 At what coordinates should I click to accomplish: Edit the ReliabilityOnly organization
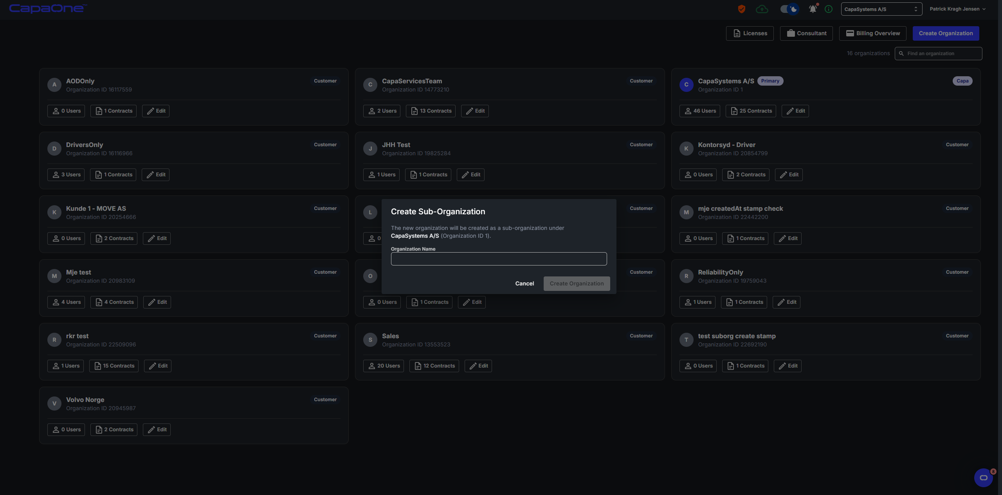(x=786, y=302)
